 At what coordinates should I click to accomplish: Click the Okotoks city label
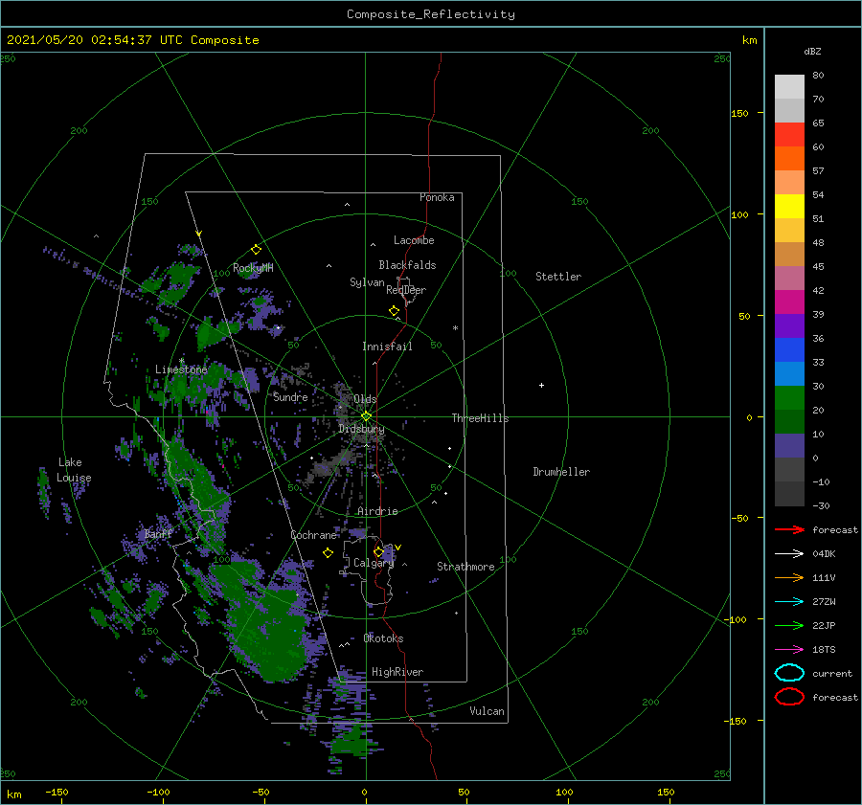(x=383, y=638)
